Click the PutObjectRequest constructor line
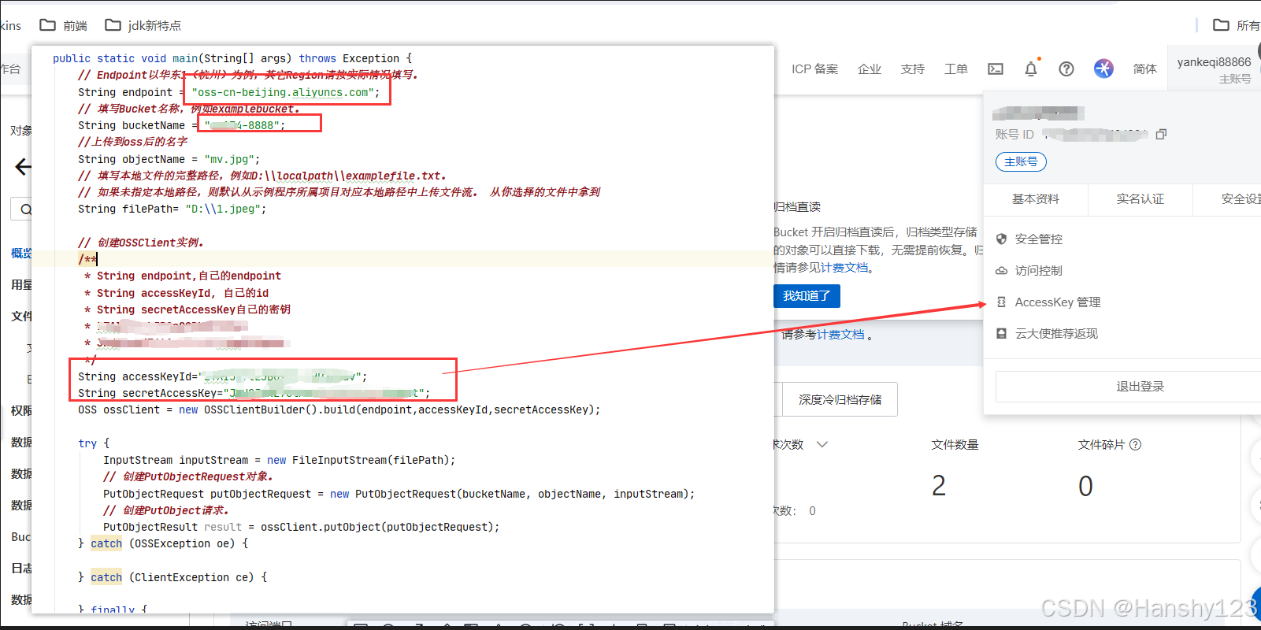 [x=399, y=494]
